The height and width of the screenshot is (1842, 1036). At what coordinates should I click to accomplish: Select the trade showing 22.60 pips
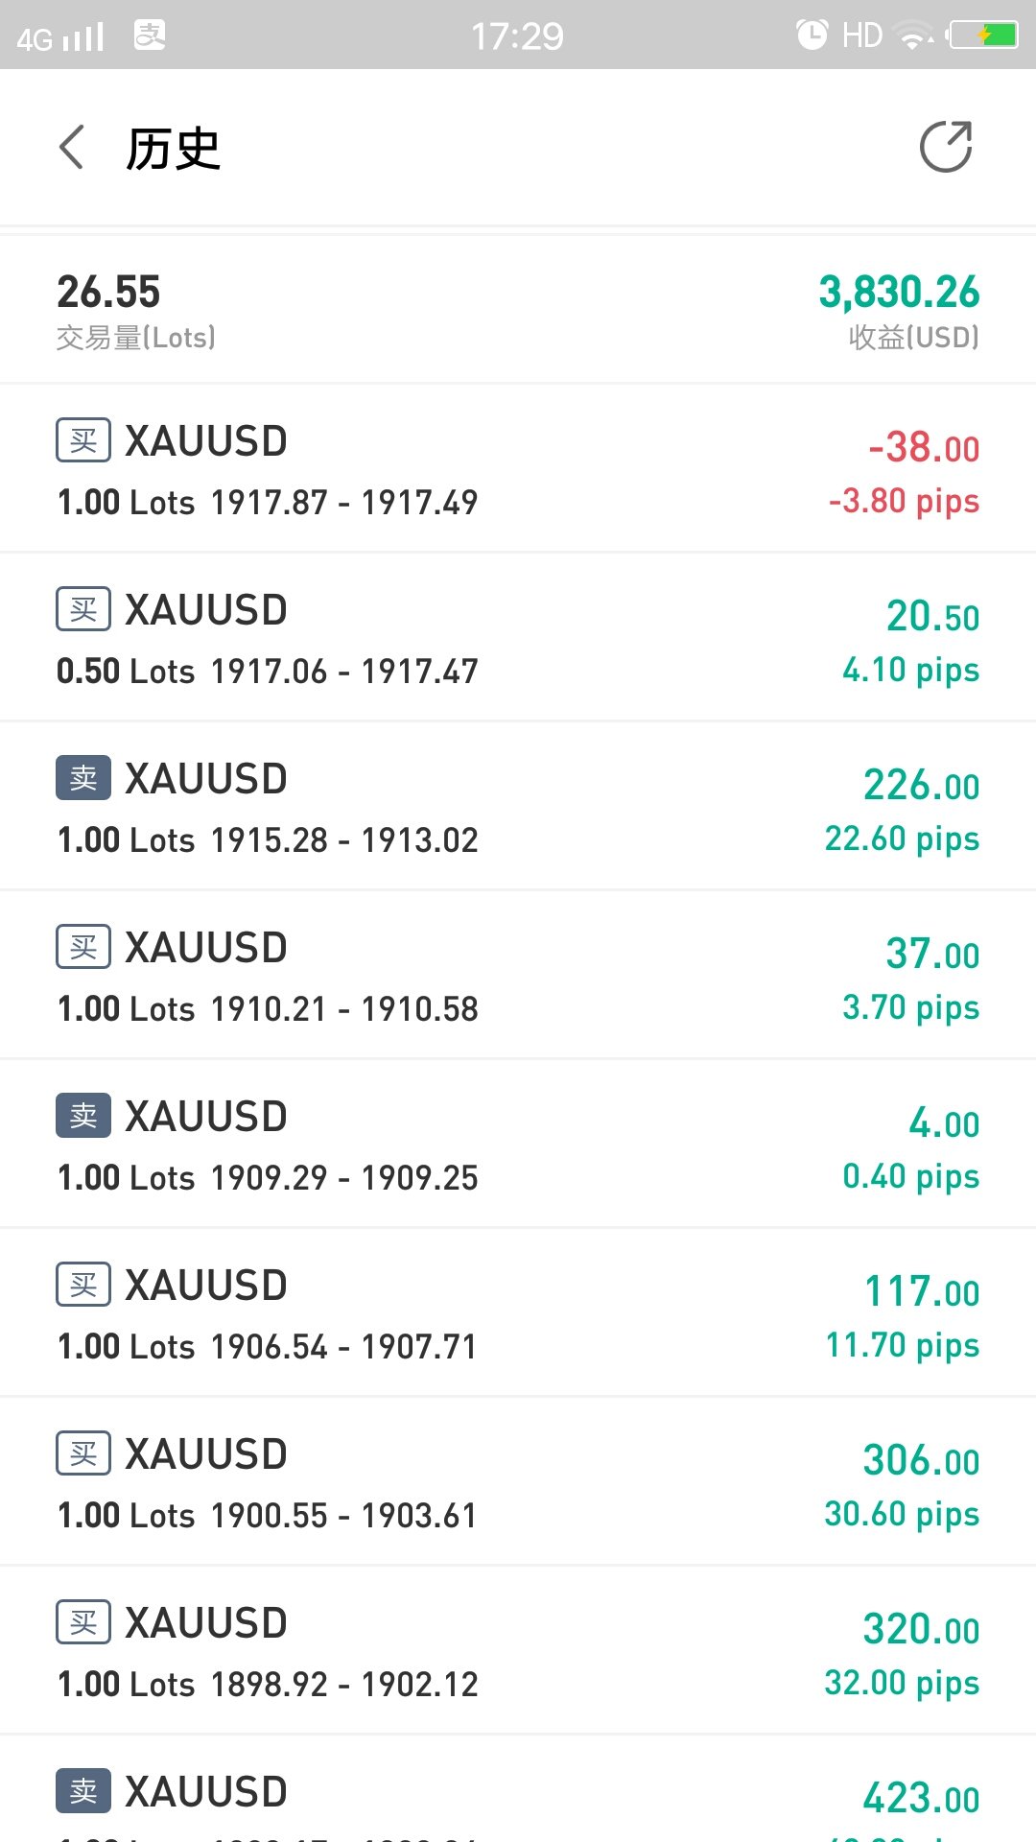tap(518, 806)
